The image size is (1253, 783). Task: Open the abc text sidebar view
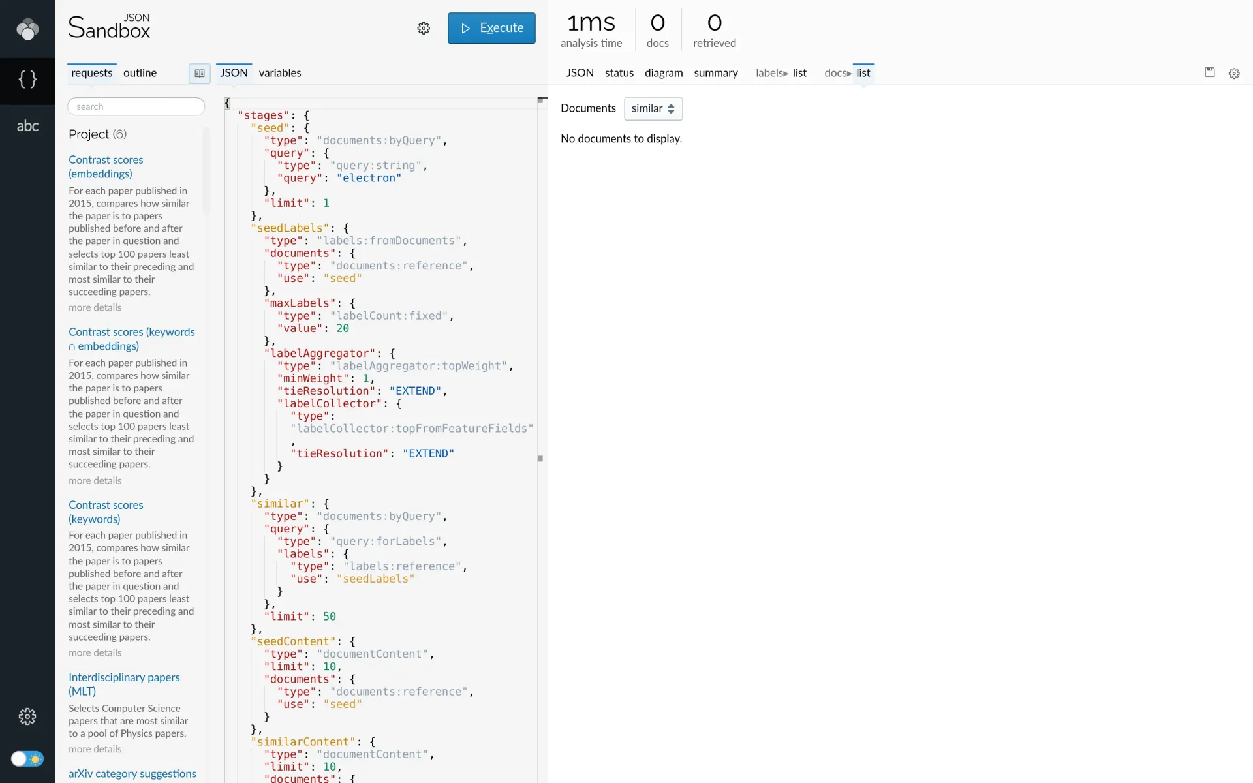pyautogui.click(x=27, y=126)
